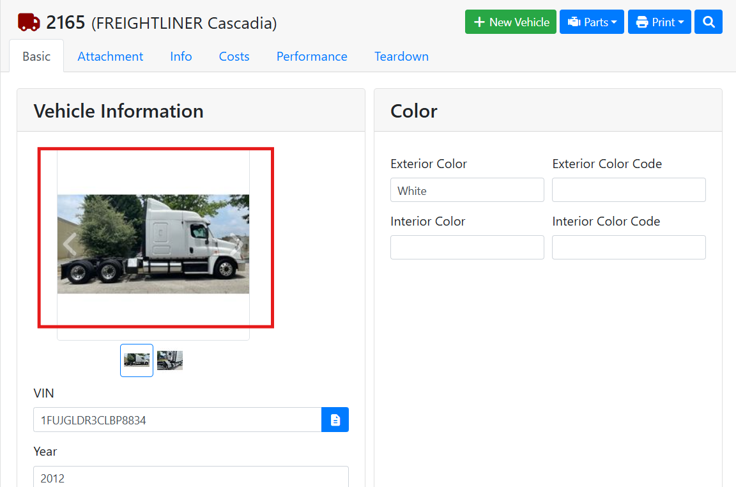Click the 2165 vehicle number heading
The width and height of the screenshot is (736, 487).
66,22
